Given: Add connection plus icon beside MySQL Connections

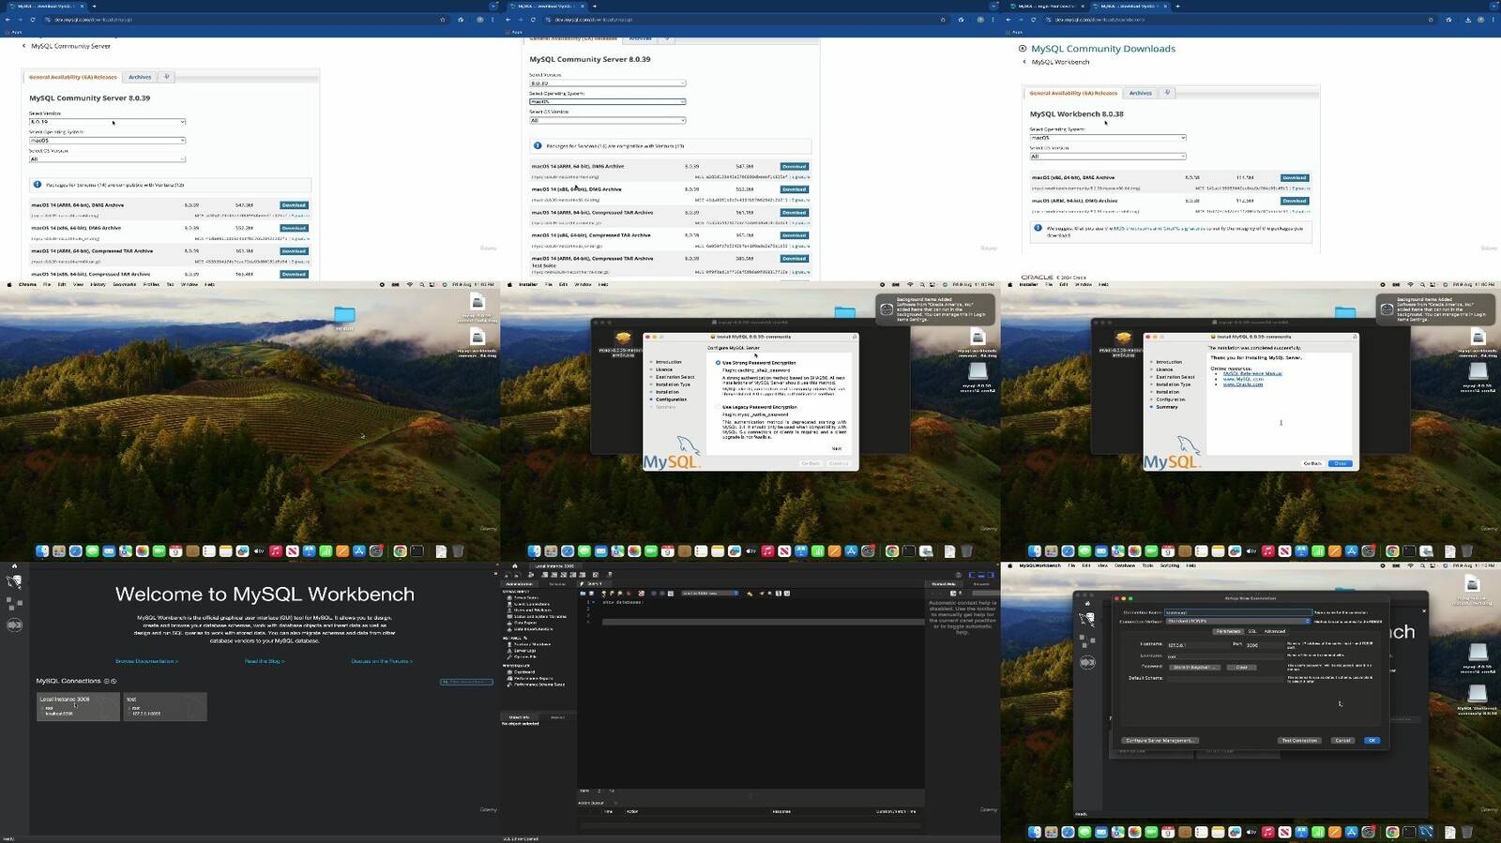Looking at the screenshot, I should [106, 681].
